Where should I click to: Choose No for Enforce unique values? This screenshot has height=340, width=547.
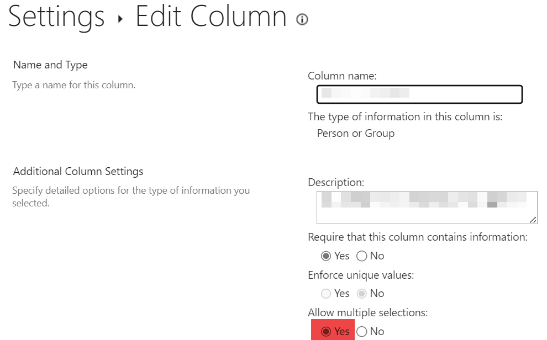click(362, 294)
